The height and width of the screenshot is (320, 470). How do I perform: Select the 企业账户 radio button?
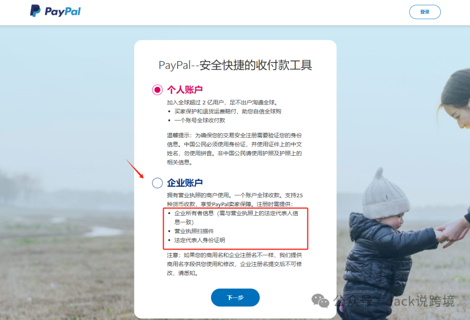tap(158, 183)
